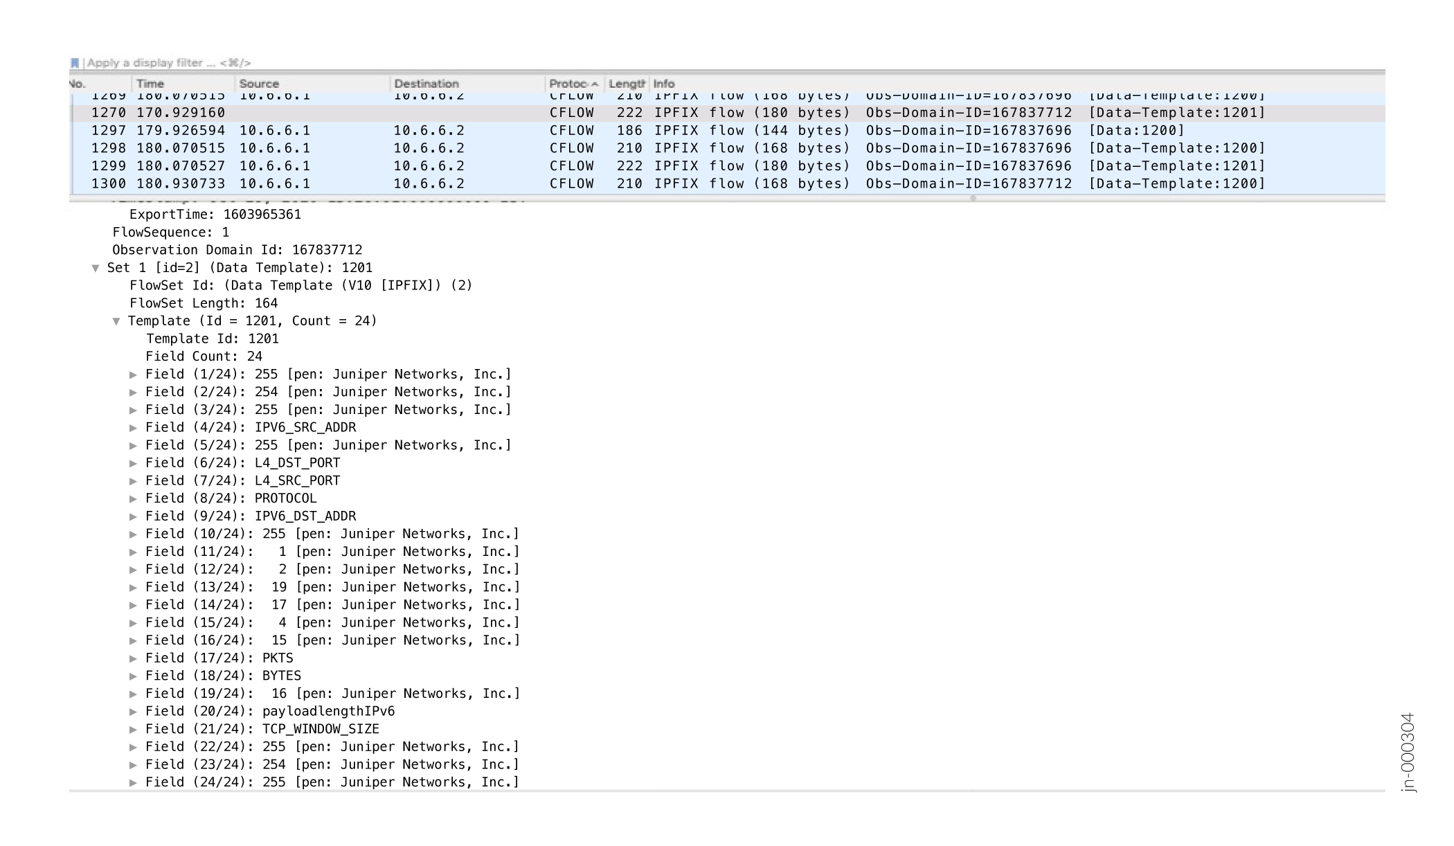Collapse Set 1 Data Template tree

pos(96,269)
